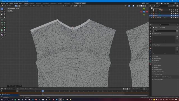Image resolution: width=179 pixels, height=101 pixels.
Task: Select the Bevel tool
Action: coord(2,25)
